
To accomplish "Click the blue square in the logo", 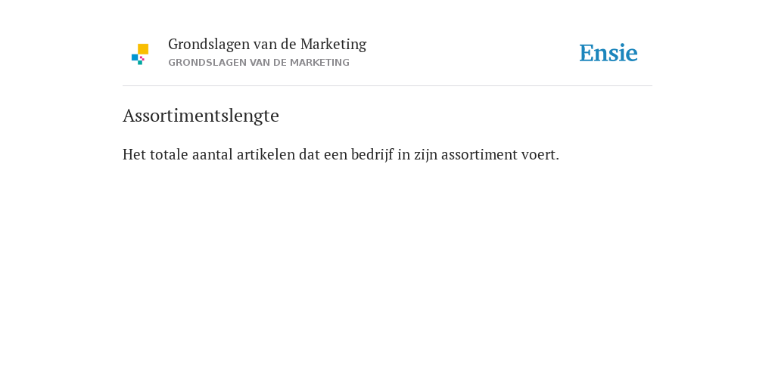I will click(135, 57).
